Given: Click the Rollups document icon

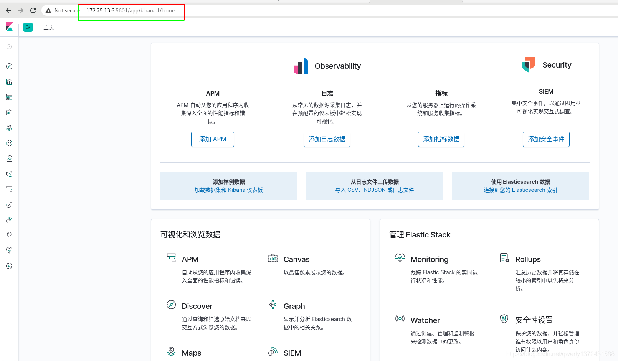Looking at the screenshot, I should click(504, 258).
